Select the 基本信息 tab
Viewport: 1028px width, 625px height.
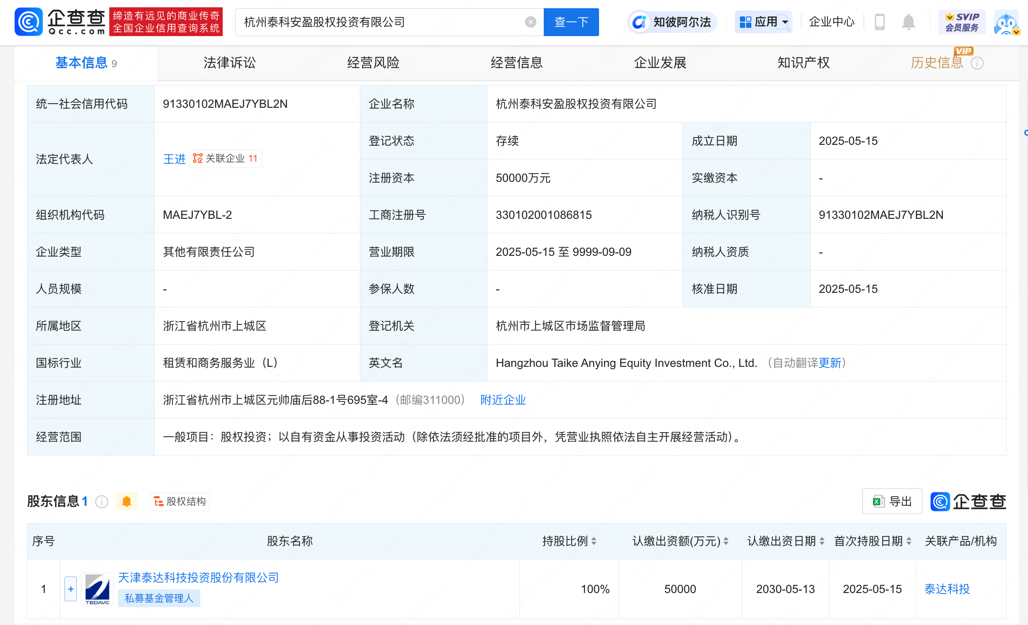[x=86, y=63]
